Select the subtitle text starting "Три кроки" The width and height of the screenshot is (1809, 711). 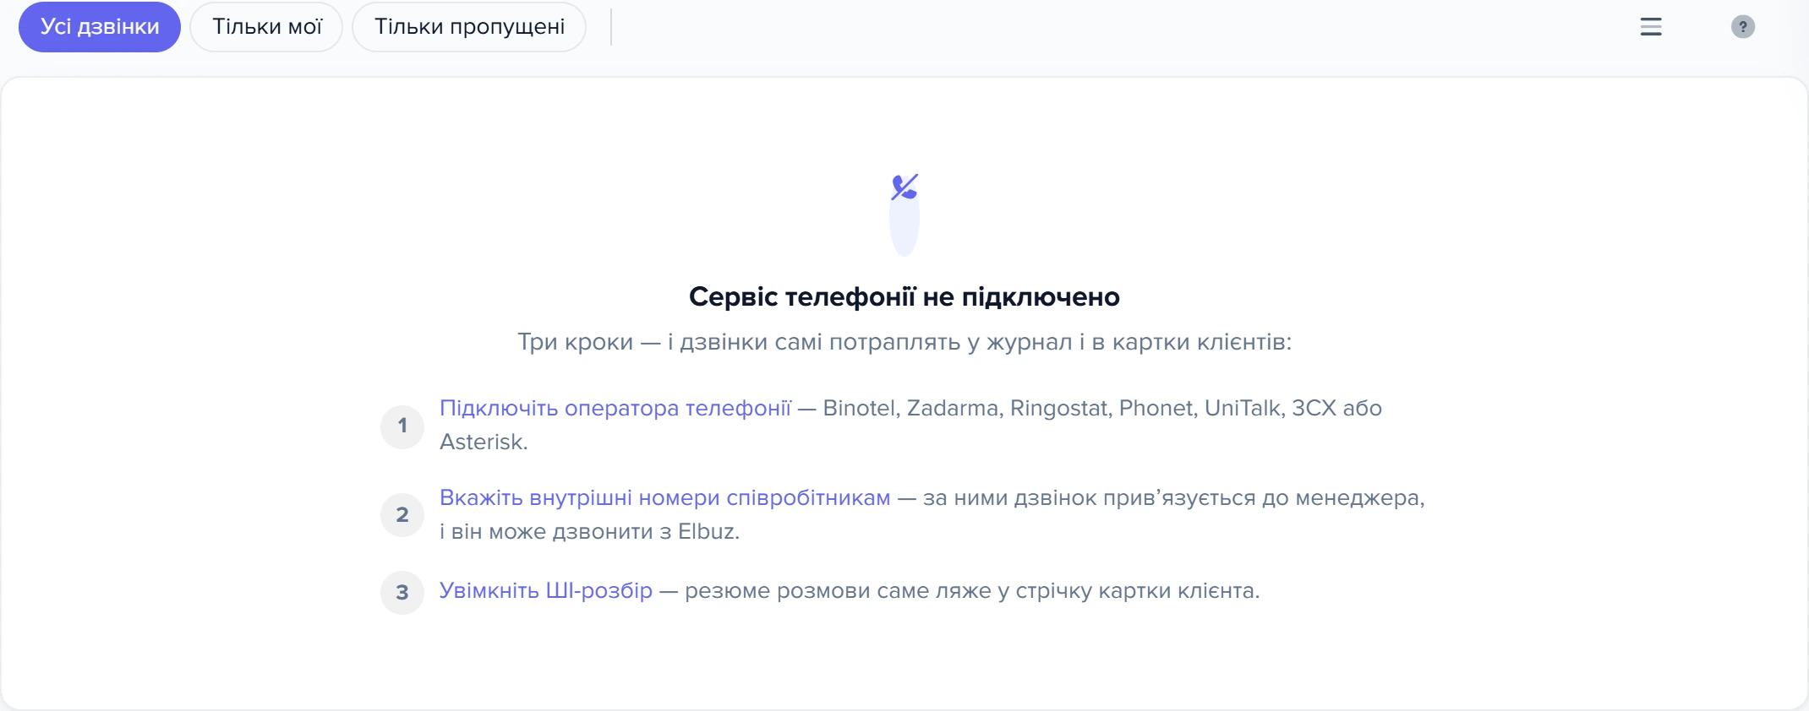[904, 342]
